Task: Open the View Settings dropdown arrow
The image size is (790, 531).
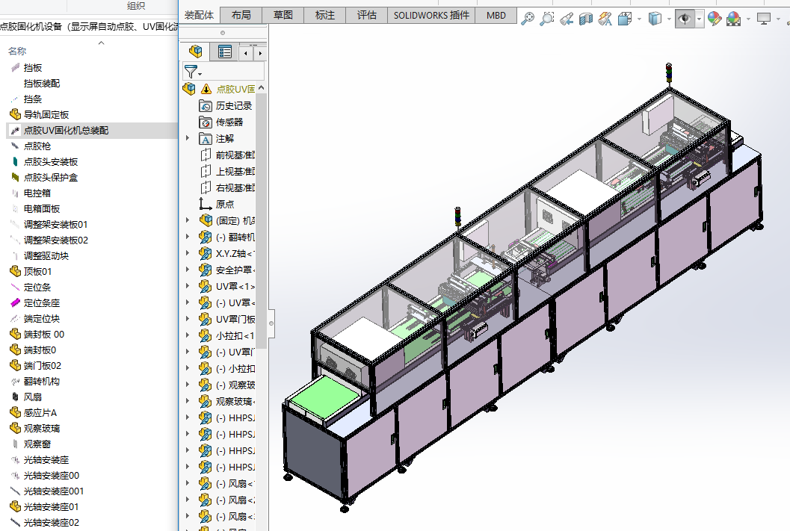Action: [x=778, y=19]
